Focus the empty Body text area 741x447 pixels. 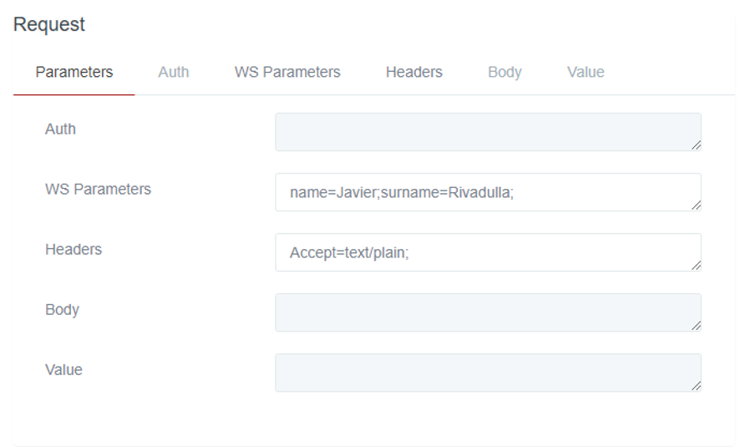coord(487,312)
